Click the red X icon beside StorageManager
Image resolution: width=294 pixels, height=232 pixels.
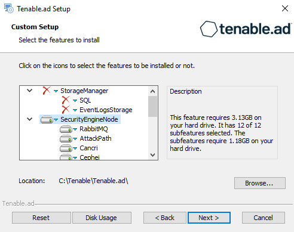point(47,91)
